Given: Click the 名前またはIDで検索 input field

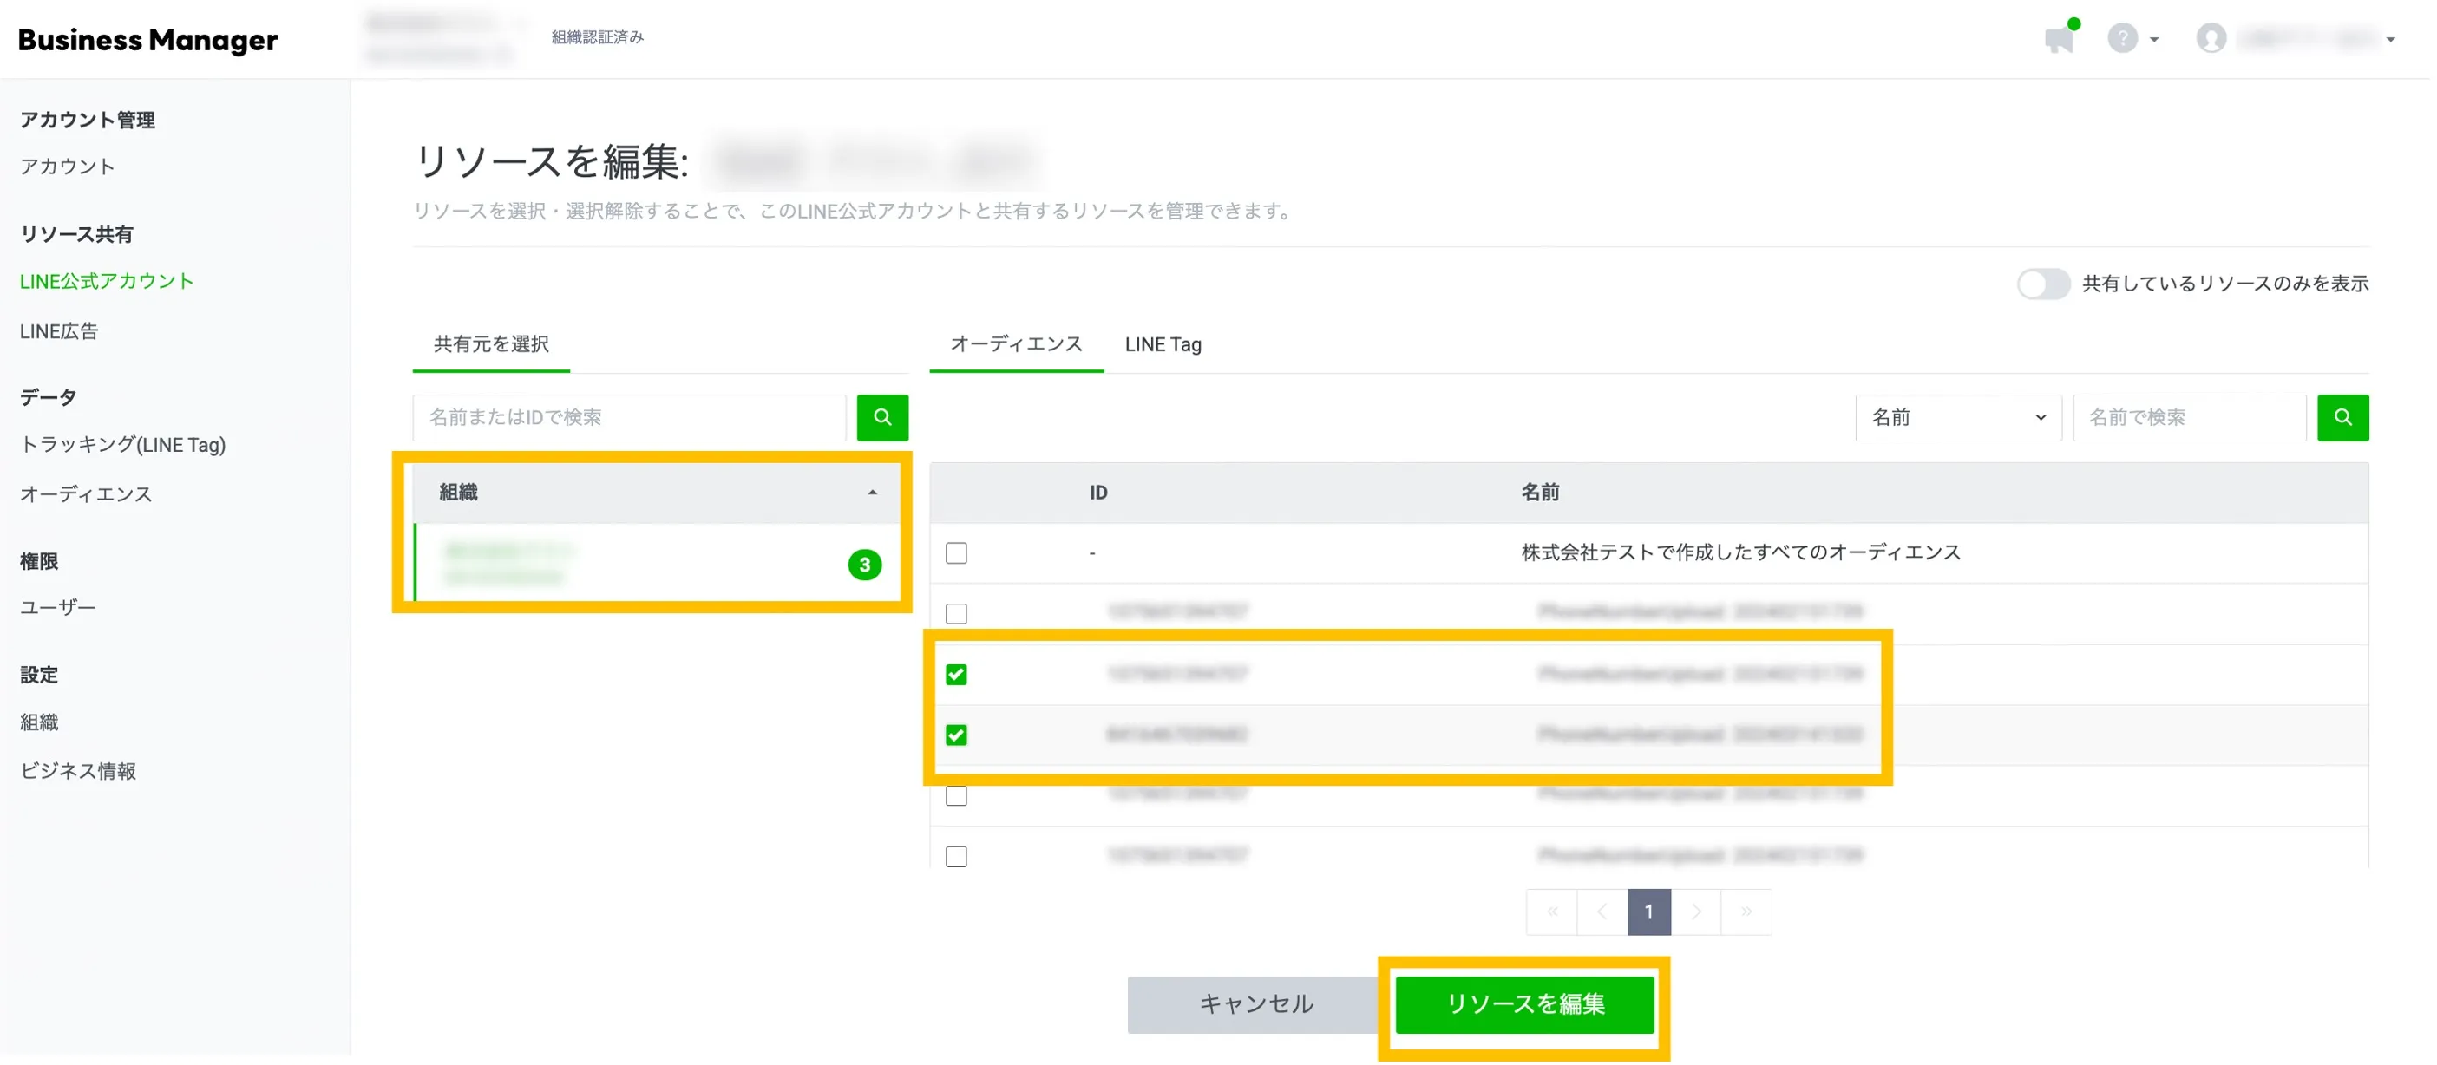Looking at the screenshot, I should pyautogui.click(x=628, y=417).
